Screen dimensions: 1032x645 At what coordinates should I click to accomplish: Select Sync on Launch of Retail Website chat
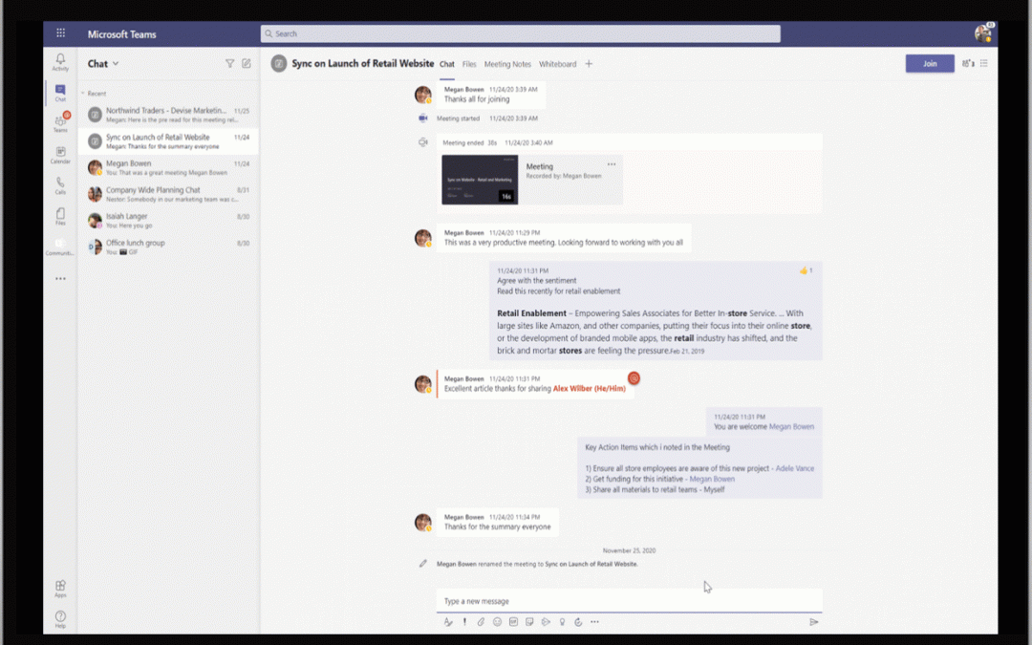pos(168,140)
